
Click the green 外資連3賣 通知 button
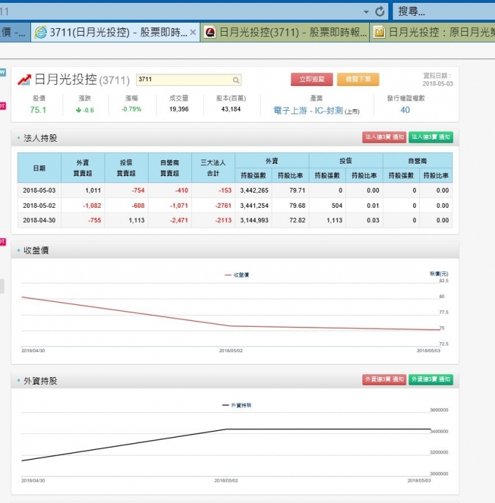[430, 380]
